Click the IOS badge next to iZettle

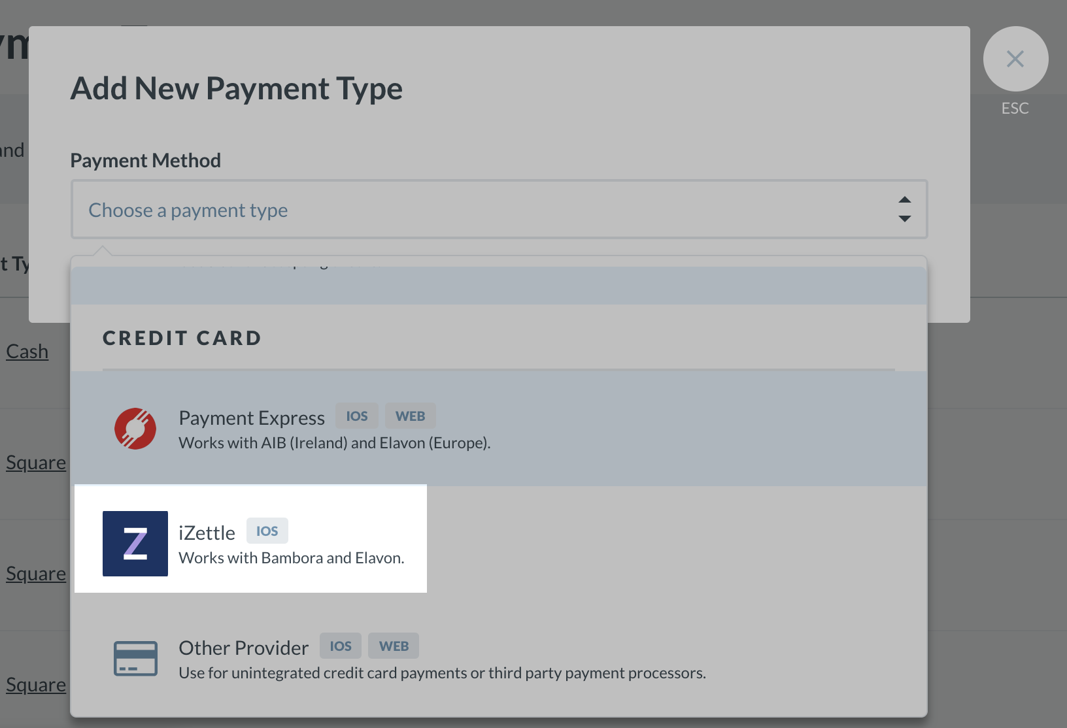pos(267,531)
